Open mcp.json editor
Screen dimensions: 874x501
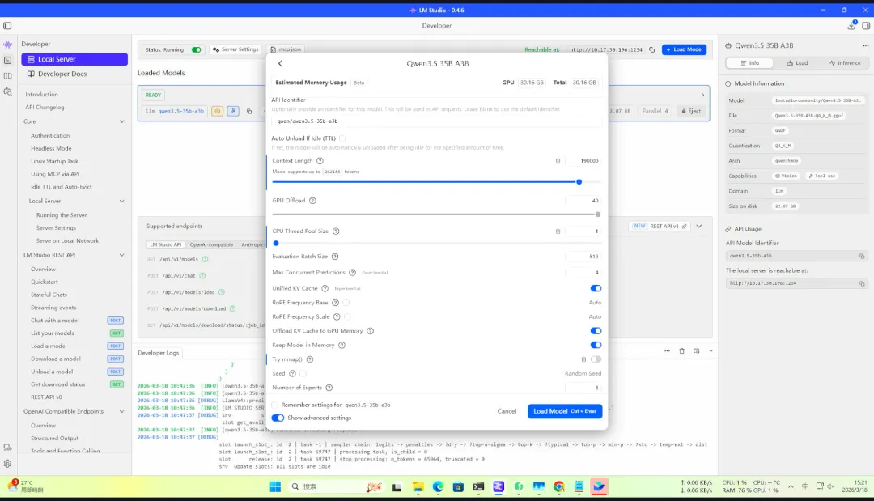click(286, 49)
